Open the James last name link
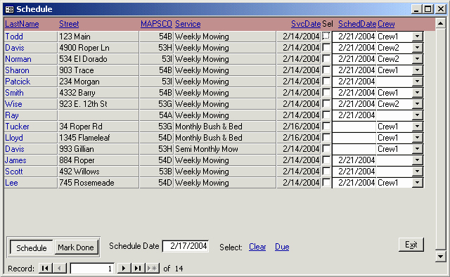 (x=15, y=160)
